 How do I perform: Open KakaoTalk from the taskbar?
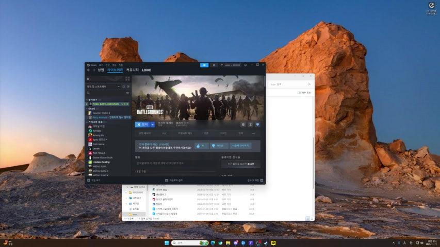273,242
